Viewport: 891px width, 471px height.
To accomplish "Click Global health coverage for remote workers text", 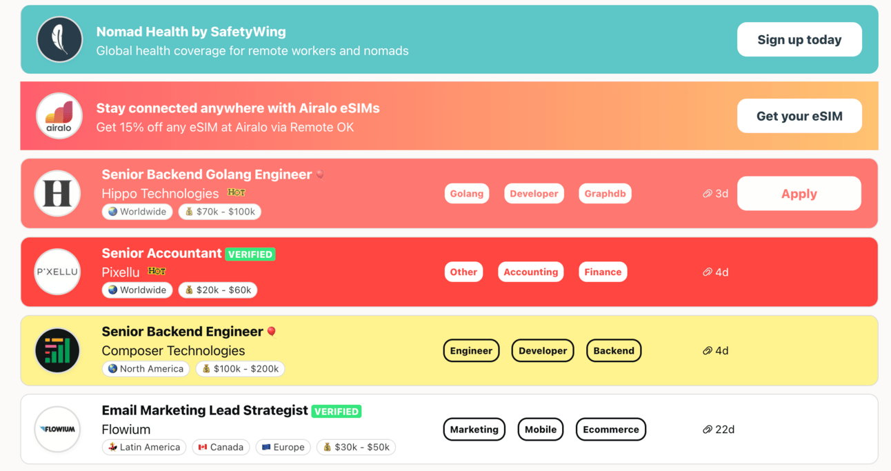I will [252, 51].
